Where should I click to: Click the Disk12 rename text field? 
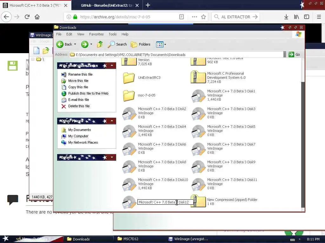pyautogui.click(x=165, y=202)
